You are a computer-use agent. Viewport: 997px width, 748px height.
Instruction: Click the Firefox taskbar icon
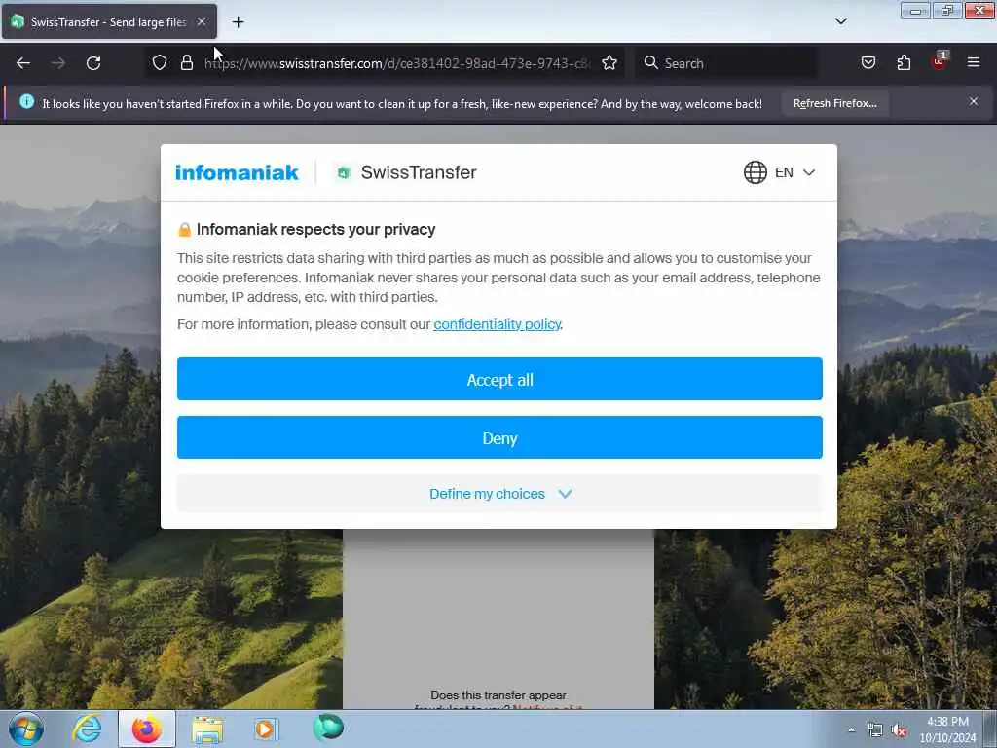(x=147, y=729)
